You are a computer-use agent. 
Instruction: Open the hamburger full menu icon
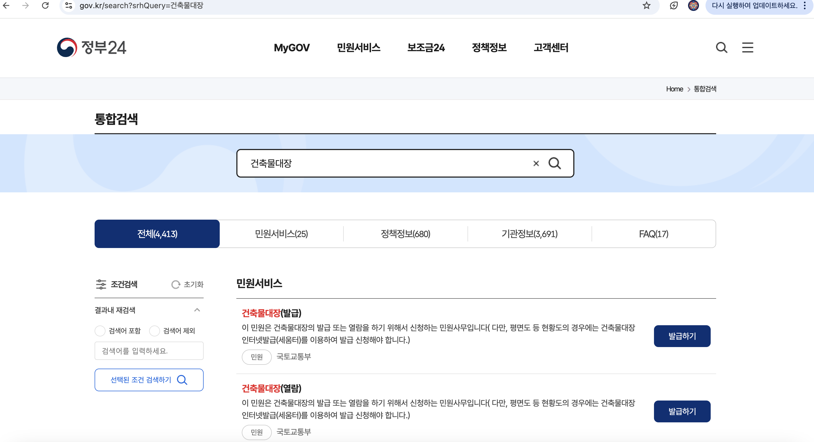(x=747, y=47)
